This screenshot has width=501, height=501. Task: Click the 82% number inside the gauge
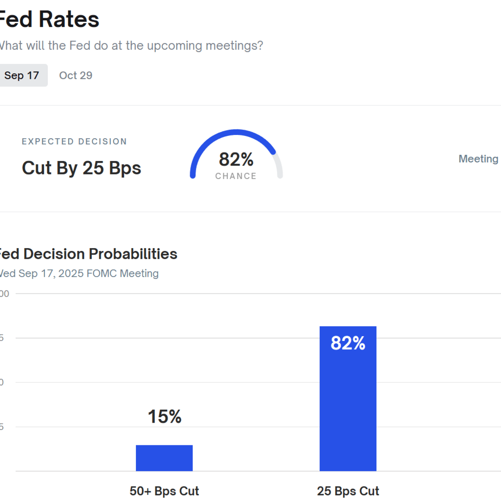tap(236, 159)
